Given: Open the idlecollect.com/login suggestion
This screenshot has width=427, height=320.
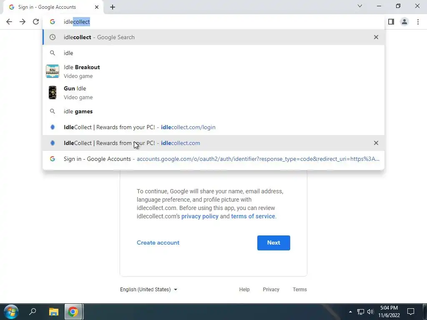Looking at the screenshot, I should pyautogui.click(x=213, y=127).
